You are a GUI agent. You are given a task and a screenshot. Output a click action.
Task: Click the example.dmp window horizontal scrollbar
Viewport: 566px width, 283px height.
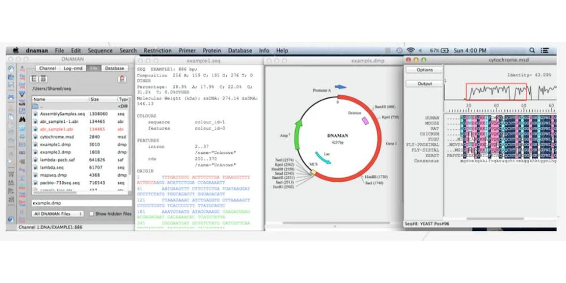(x=336, y=222)
